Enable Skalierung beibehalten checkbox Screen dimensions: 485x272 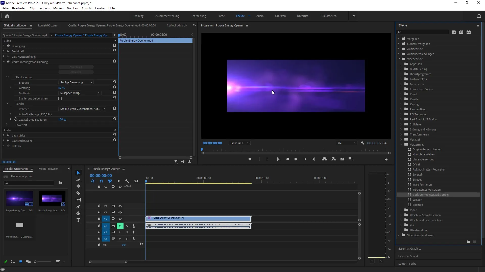tap(60, 98)
